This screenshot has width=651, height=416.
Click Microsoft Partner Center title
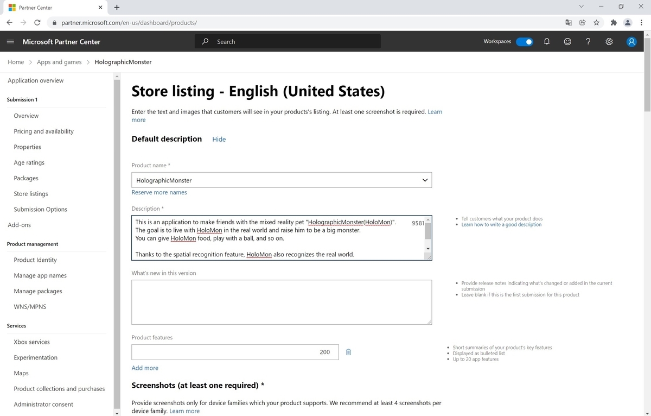click(61, 41)
